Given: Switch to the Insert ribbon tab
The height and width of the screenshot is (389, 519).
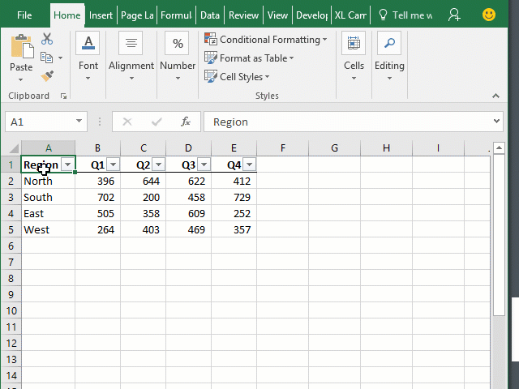Looking at the screenshot, I should 101,15.
